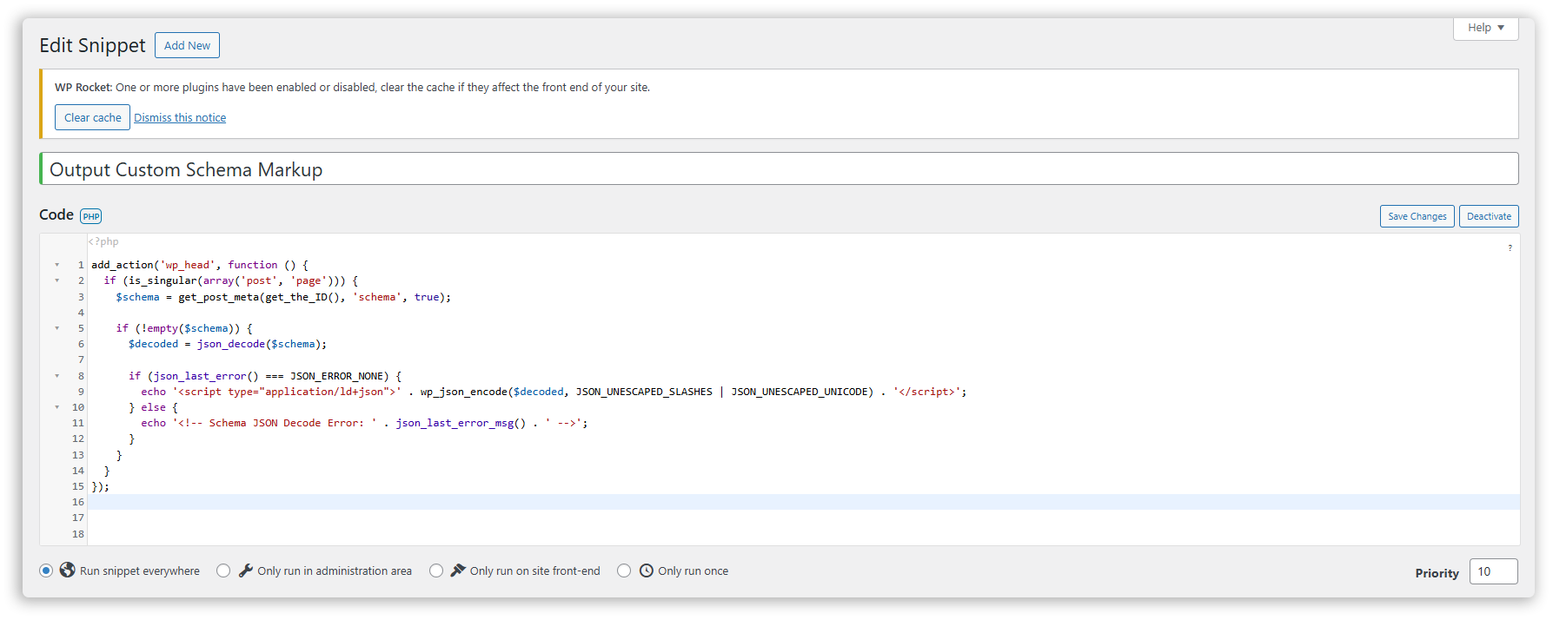Click the PHP badge next to Code
The width and height of the screenshot is (1553, 620).
[91, 216]
